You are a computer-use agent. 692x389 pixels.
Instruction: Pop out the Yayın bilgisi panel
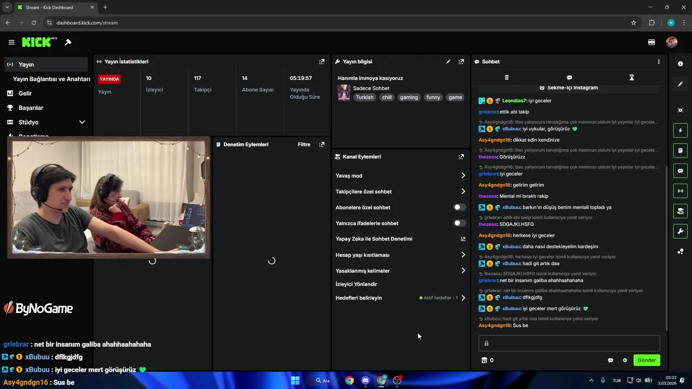pos(461,62)
